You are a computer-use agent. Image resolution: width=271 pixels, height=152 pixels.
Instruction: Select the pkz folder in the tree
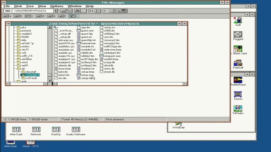click(x=22, y=27)
